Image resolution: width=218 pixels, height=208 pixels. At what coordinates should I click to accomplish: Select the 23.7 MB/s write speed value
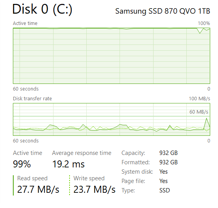pos(95,189)
